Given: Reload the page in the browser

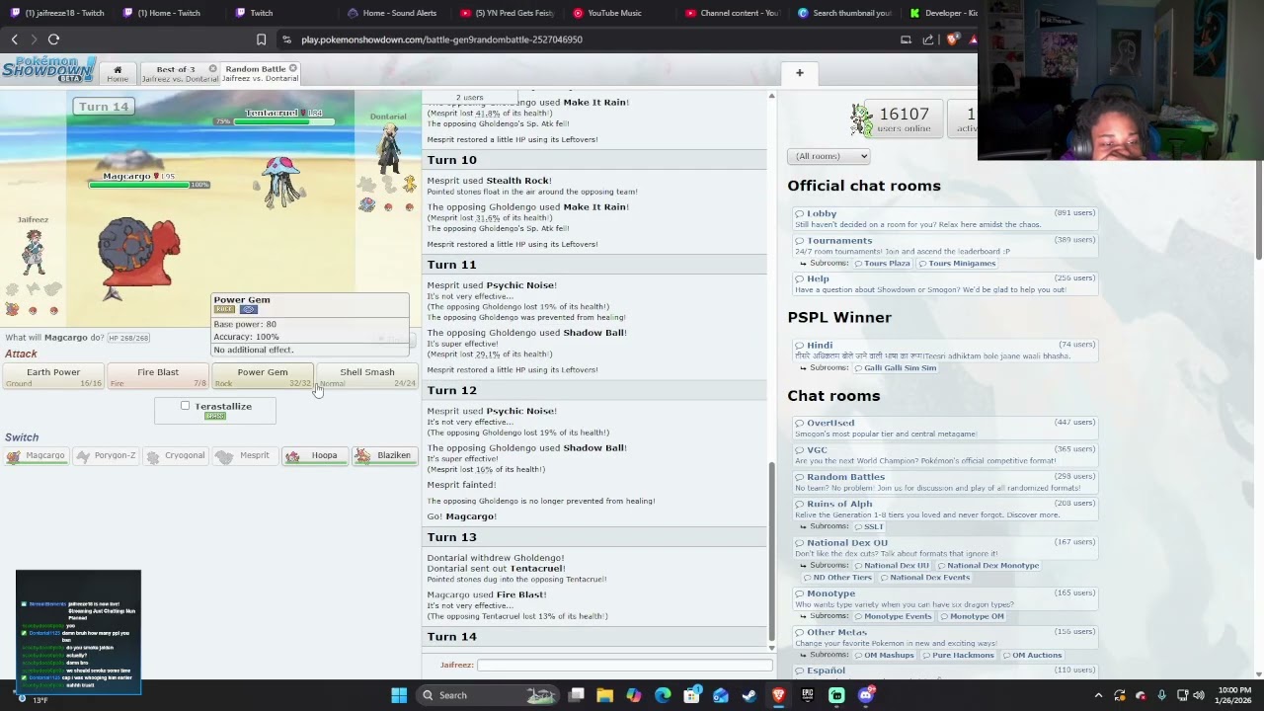Looking at the screenshot, I should pyautogui.click(x=53, y=39).
